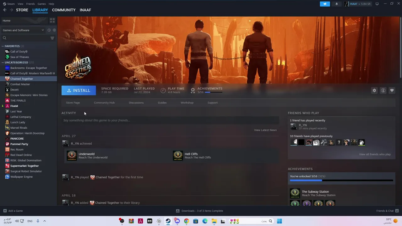402x226 pixels.
Task: Add Chained Together to favorites heart
Action: click(392, 90)
